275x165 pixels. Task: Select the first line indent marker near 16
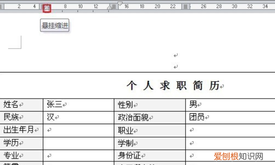point(120,4)
